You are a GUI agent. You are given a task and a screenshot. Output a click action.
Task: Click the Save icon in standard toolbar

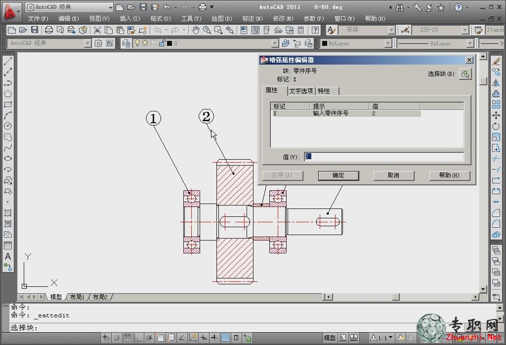point(35,30)
